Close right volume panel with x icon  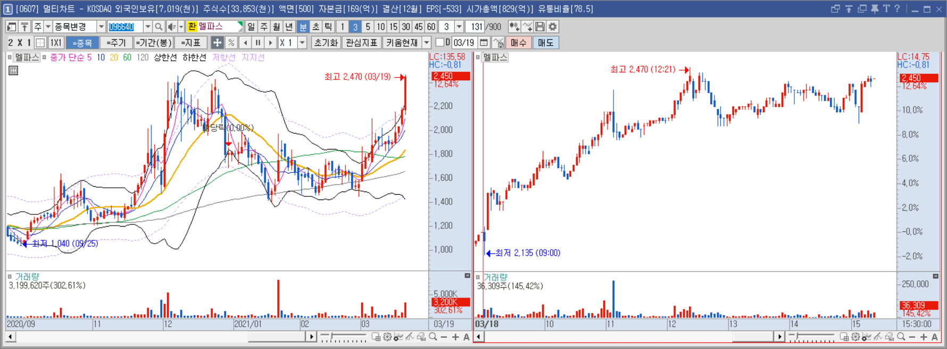click(x=936, y=276)
